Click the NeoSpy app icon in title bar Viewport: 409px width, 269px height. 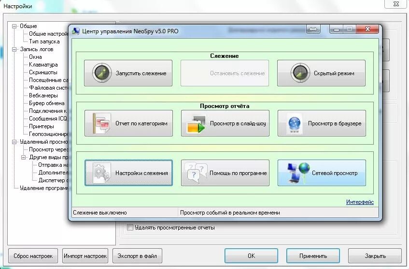tap(76, 31)
